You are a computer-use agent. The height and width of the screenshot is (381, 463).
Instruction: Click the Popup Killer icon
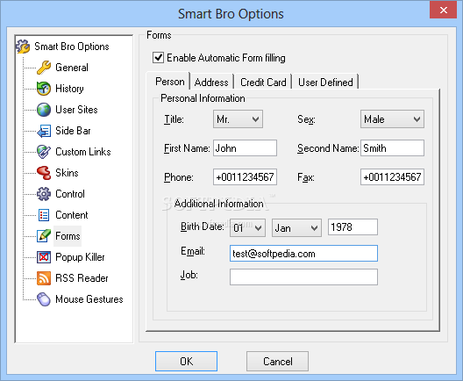pos(44,257)
